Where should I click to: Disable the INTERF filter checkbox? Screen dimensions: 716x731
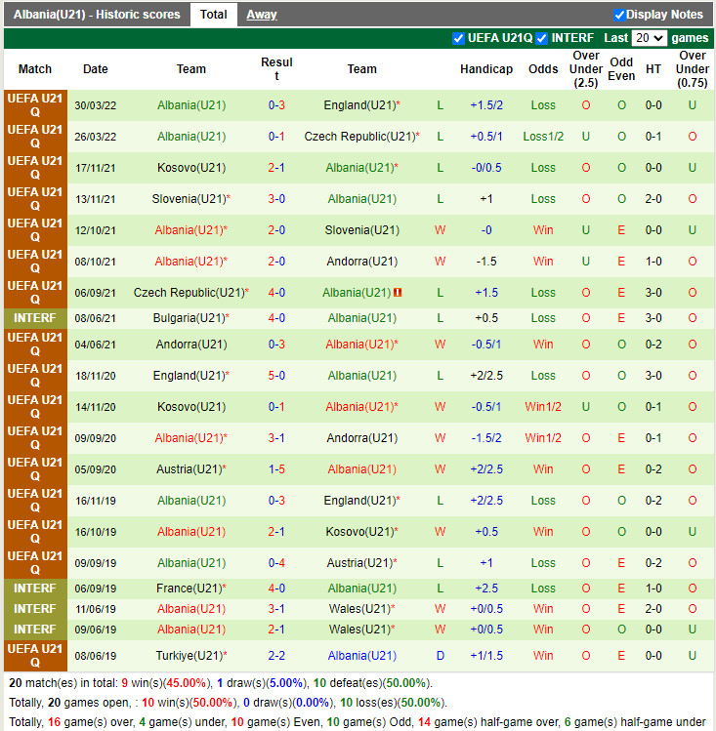tap(542, 38)
